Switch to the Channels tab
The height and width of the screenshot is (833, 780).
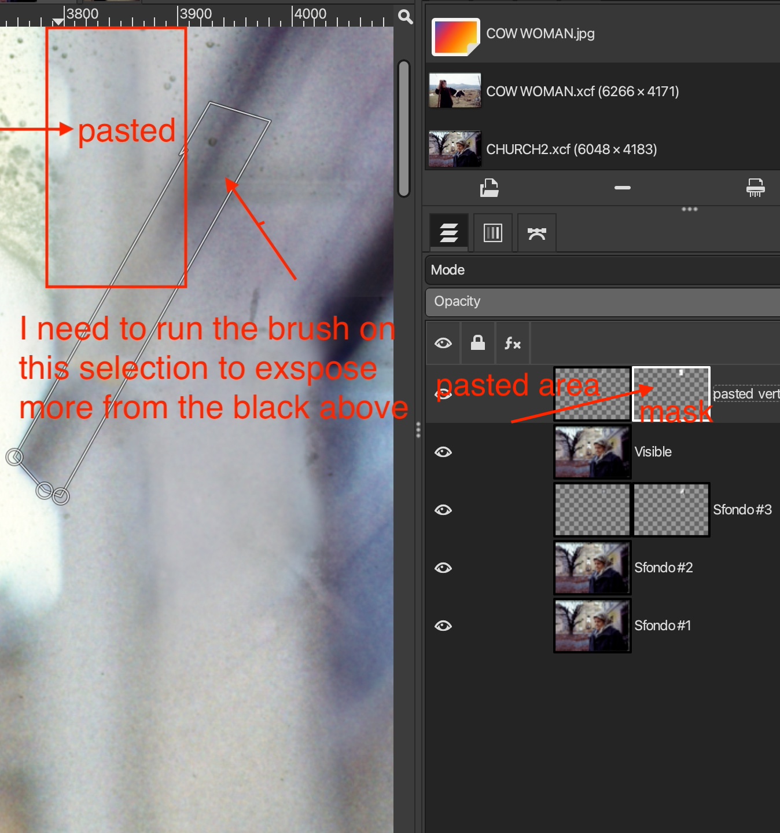493,233
